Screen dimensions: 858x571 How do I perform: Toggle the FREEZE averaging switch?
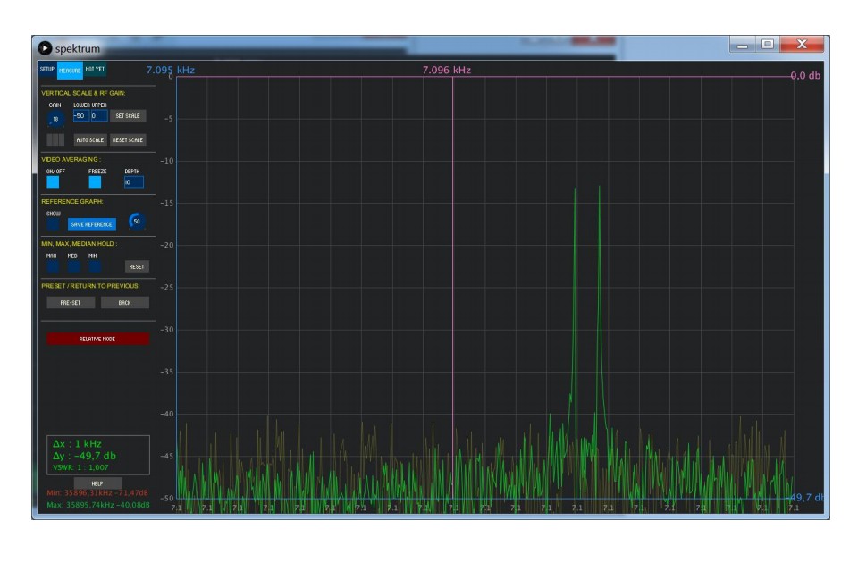click(96, 182)
